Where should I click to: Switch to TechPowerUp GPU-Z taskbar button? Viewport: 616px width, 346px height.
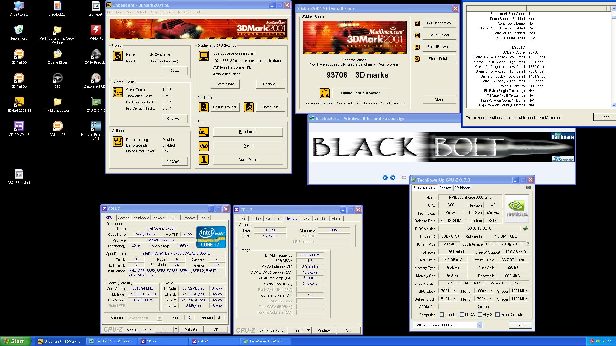click(x=265, y=342)
